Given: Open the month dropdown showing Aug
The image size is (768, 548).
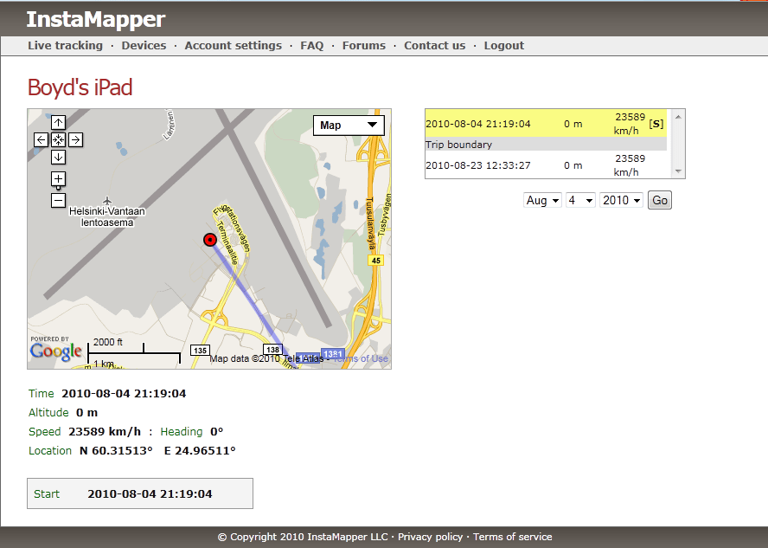Looking at the screenshot, I should [542, 200].
